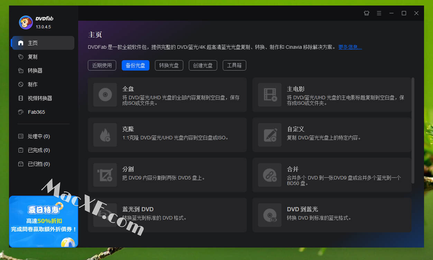Screen dimensions: 433x260
Task: Open the 夏日特惠 promotional banner
Action: pyautogui.click(x=44, y=221)
